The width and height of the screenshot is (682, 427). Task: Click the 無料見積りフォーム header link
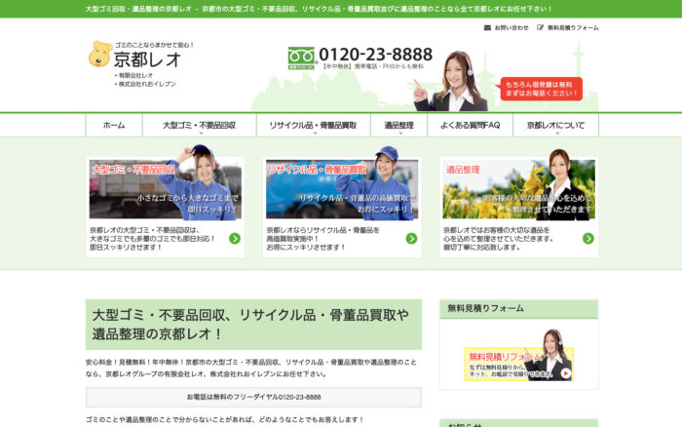[573, 27]
